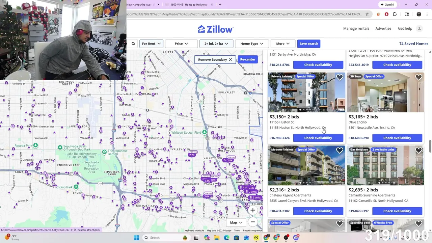This screenshot has height=243, width=432.
Task: Check availability for Camarillo Sunshine Apartments
Action: (397, 211)
